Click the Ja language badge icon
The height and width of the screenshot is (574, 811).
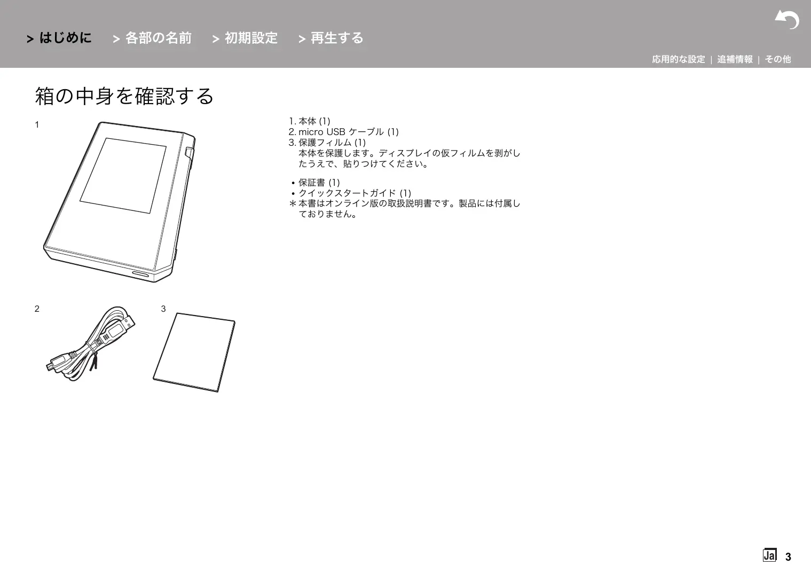point(769,555)
